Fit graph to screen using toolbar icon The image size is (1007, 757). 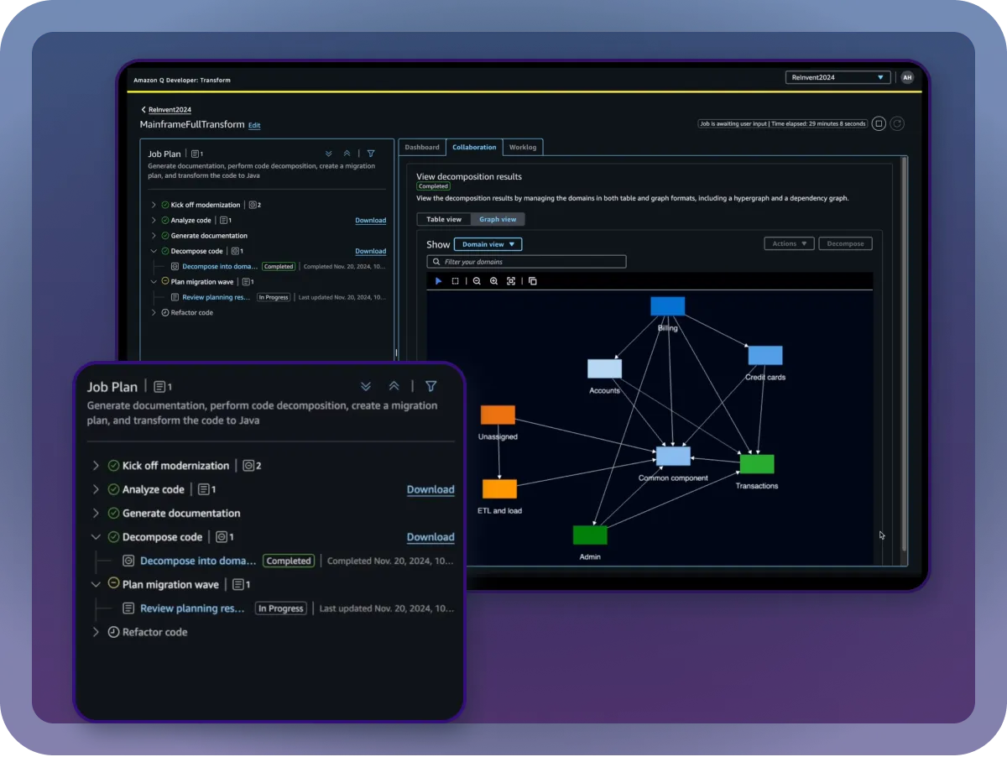510,281
